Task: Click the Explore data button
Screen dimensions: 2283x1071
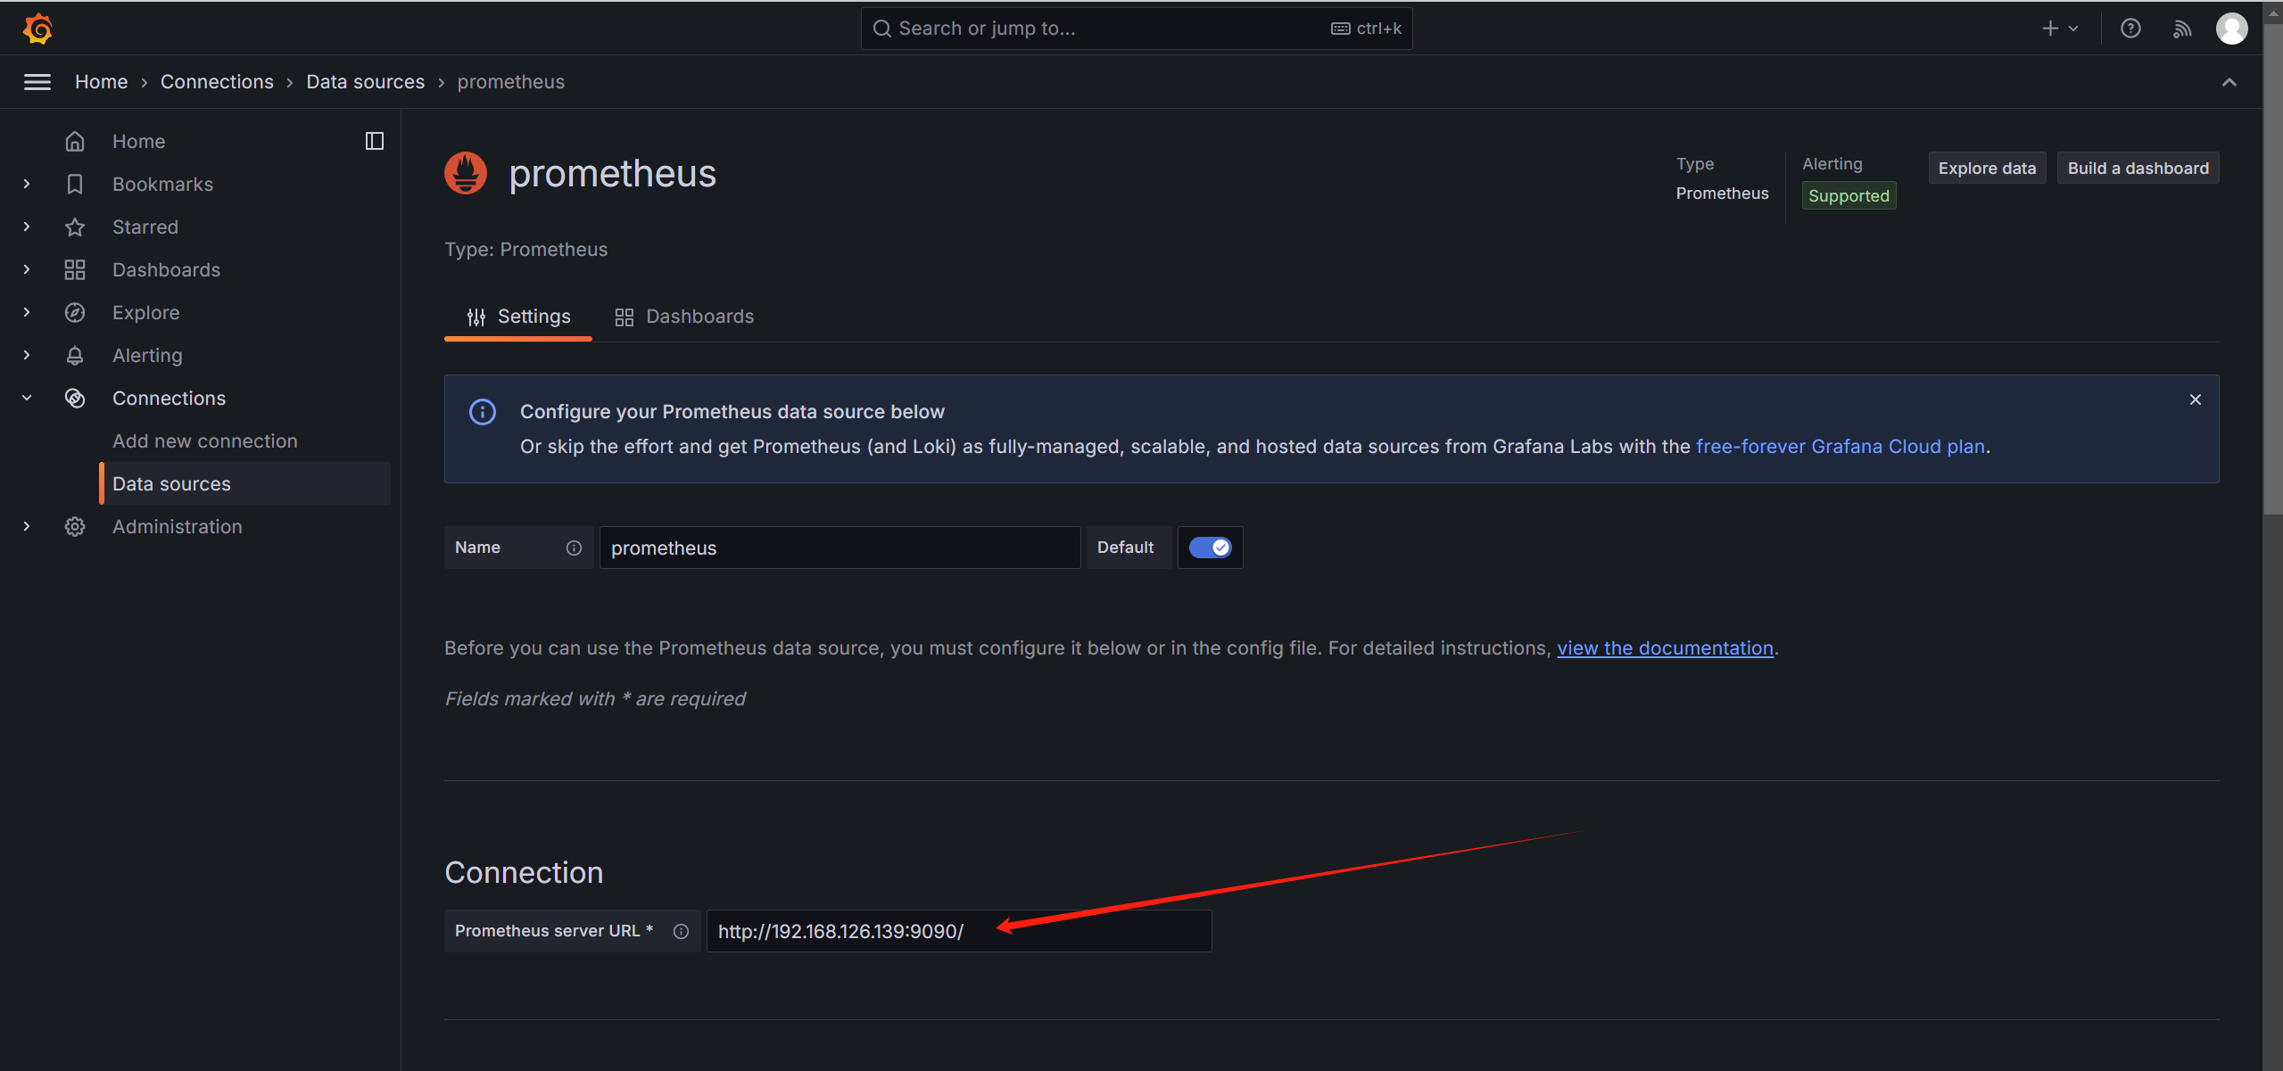Action: click(1987, 168)
